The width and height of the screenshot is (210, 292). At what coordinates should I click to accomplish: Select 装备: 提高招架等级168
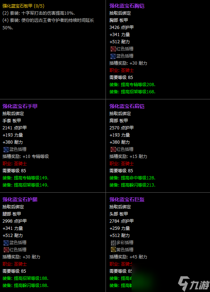point(132,92)
